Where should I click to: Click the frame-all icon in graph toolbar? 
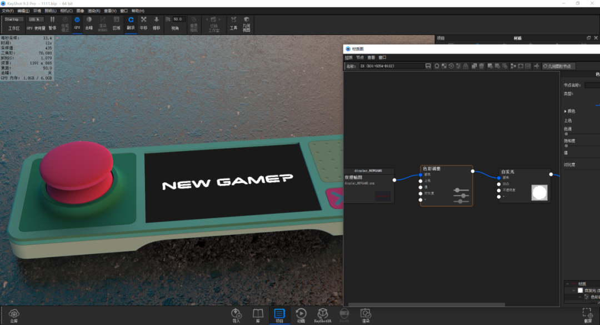(521, 66)
